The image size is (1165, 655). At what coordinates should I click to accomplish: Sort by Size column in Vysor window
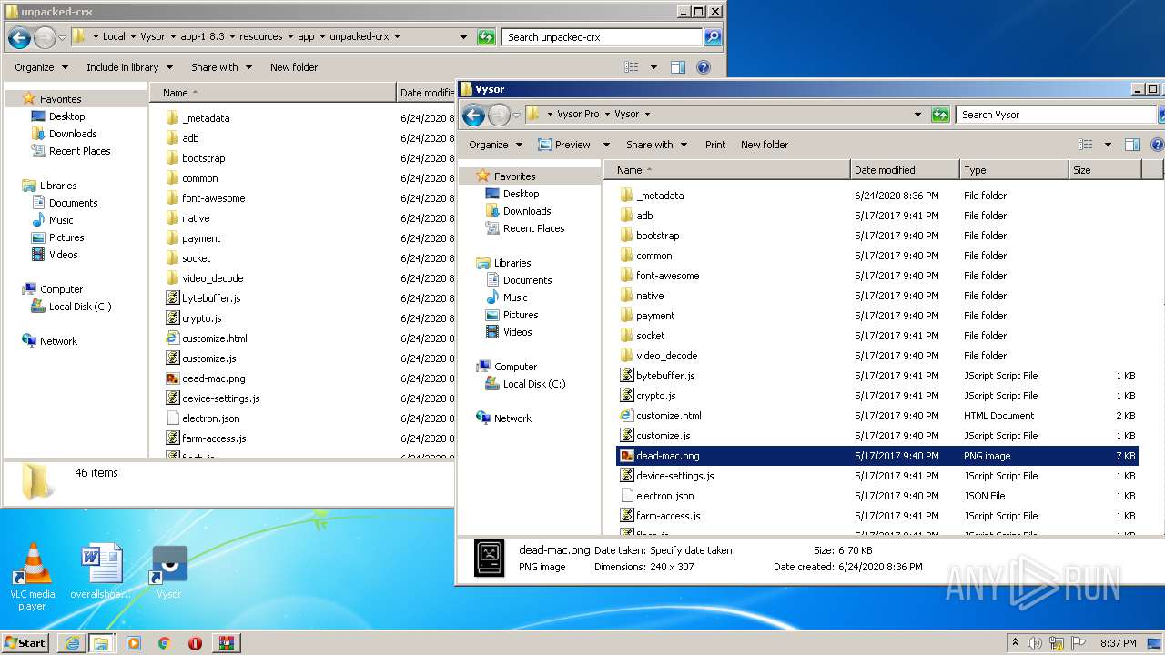coord(1103,170)
